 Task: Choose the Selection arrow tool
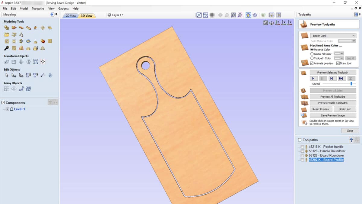pyautogui.click(x=7, y=75)
